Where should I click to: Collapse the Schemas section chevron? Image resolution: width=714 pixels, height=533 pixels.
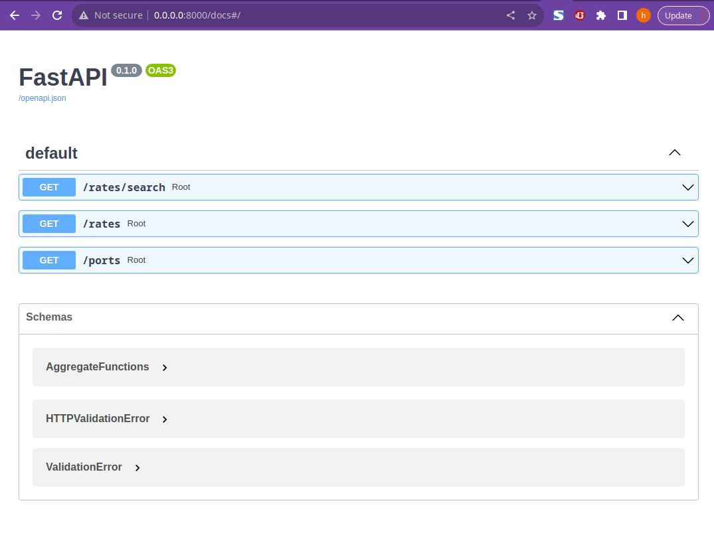pos(678,318)
